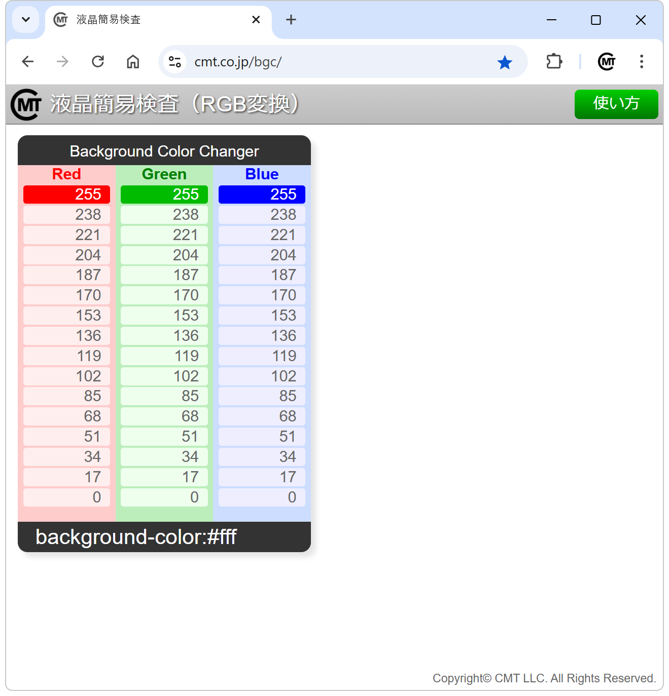Pick Red 68
This screenshot has height=696, width=669.
pos(66,416)
